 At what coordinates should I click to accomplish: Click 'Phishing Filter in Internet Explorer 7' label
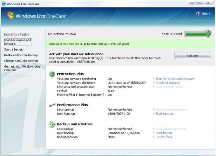pyautogui.click(x=81, y=95)
